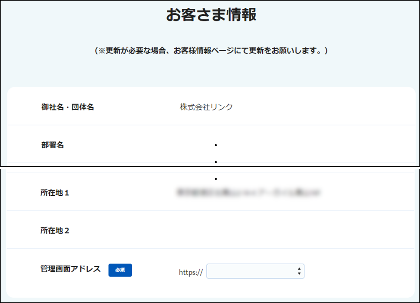Click the blurred 所在地１ address value
Screen dimensions: 420x303
248,192
